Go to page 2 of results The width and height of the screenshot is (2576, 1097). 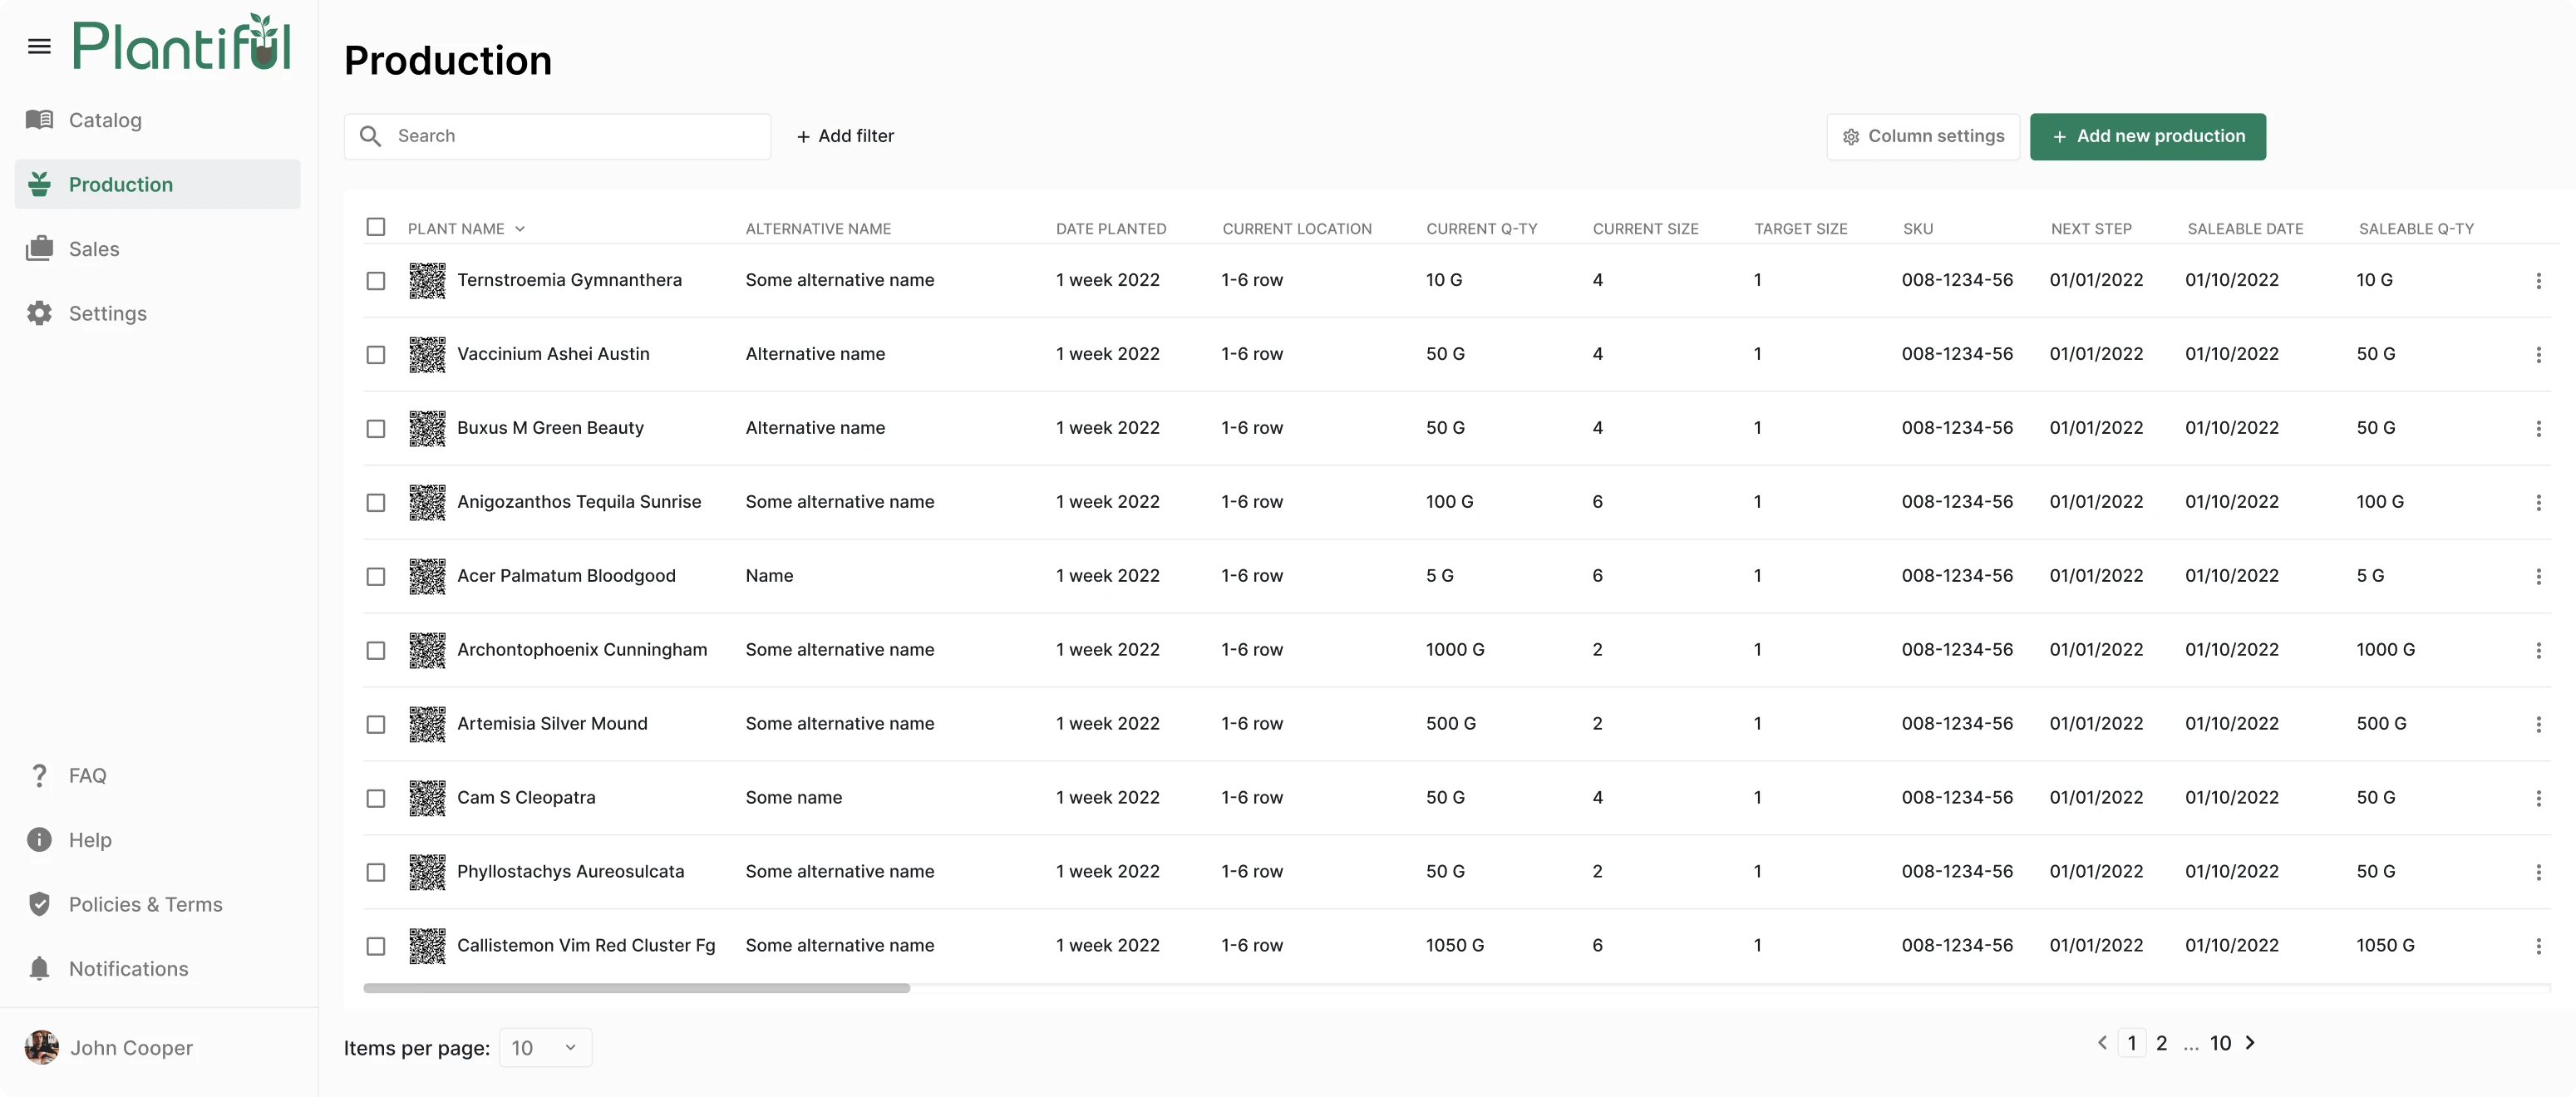[x=2162, y=1043]
